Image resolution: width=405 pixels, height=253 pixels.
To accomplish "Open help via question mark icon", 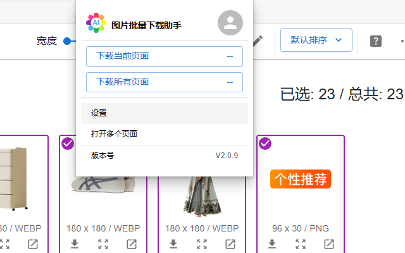I will [376, 41].
